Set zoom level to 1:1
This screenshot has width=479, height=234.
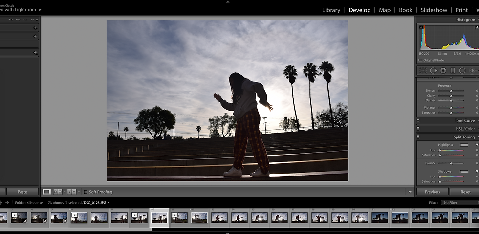25,19
